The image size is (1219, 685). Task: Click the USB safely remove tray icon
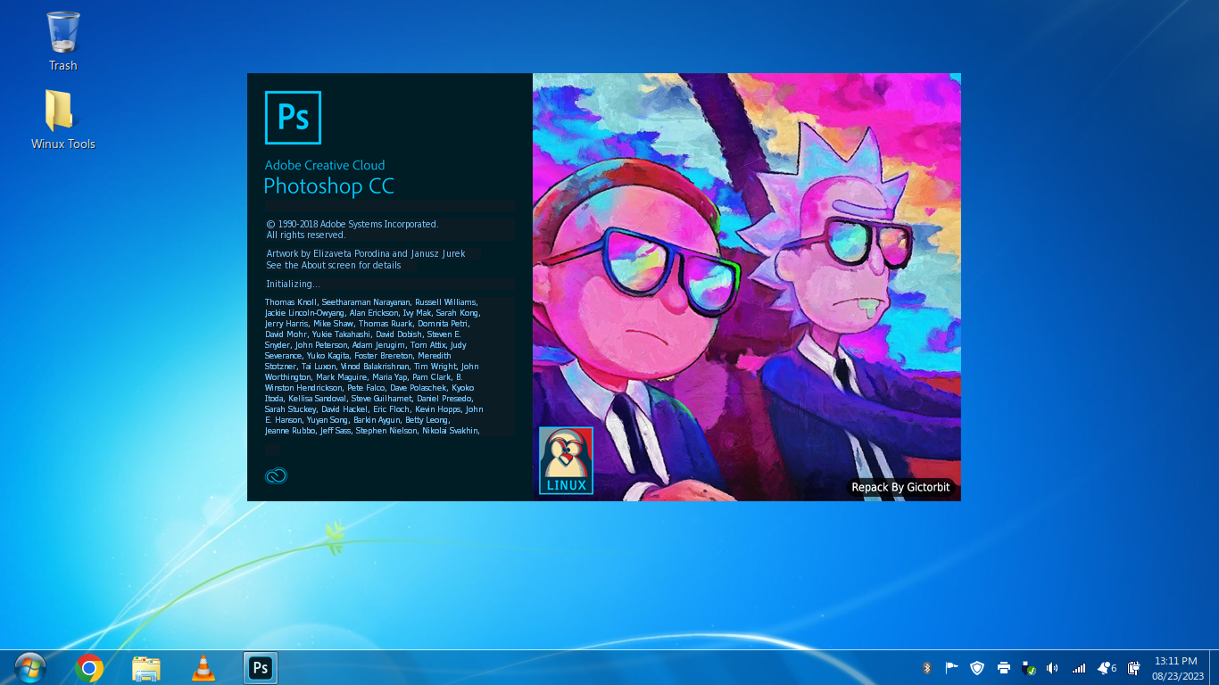1028,668
